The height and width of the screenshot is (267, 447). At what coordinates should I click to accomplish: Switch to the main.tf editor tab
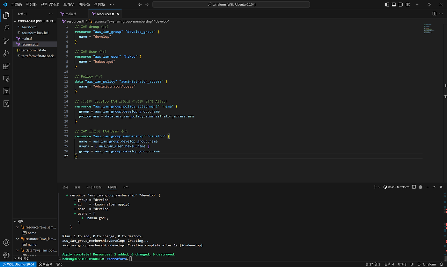click(71, 14)
